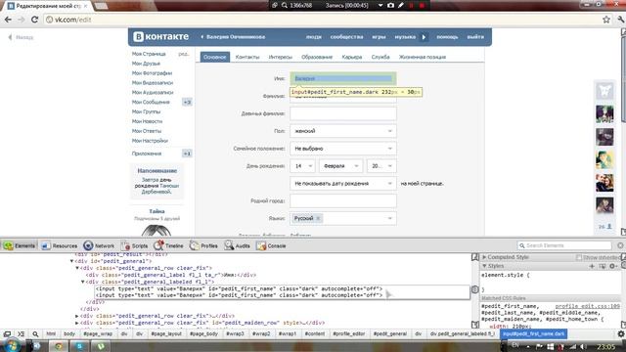
Task: Click the inspect element magnifier icon
Action: 35,334
